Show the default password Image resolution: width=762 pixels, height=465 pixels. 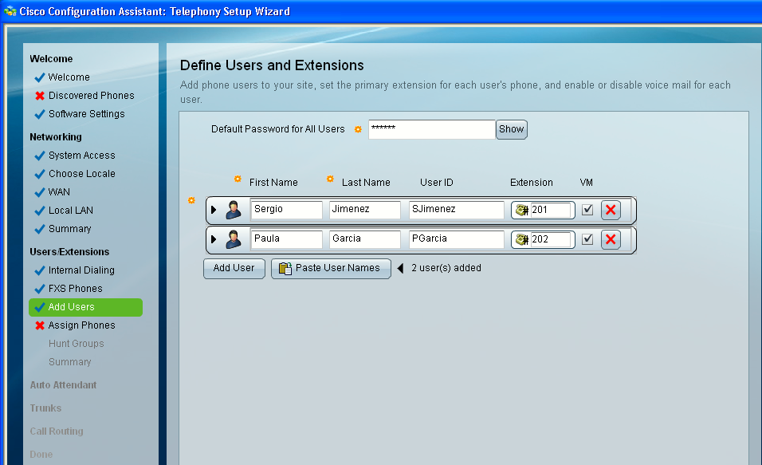[511, 129]
